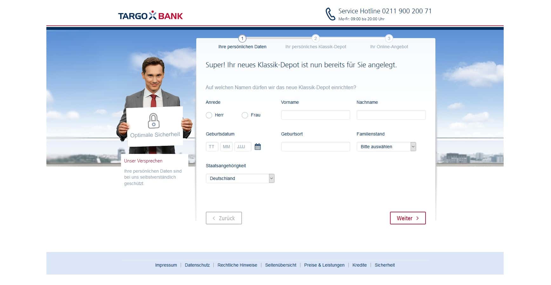Focus the Vorname input field
This screenshot has height=285, width=551.
coord(316,115)
